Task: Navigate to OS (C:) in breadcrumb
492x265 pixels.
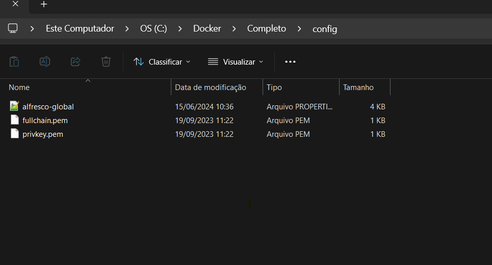Action: [x=153, y=28]
